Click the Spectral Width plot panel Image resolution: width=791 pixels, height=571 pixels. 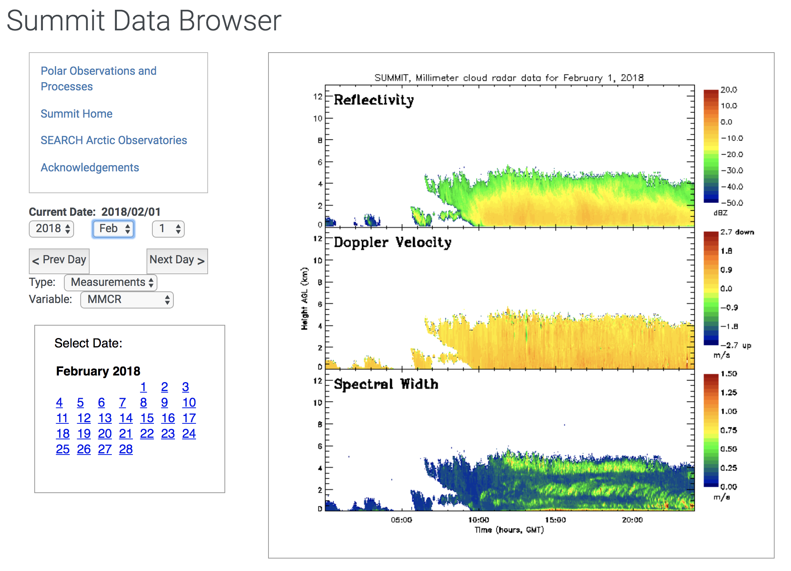click(510, 440)
